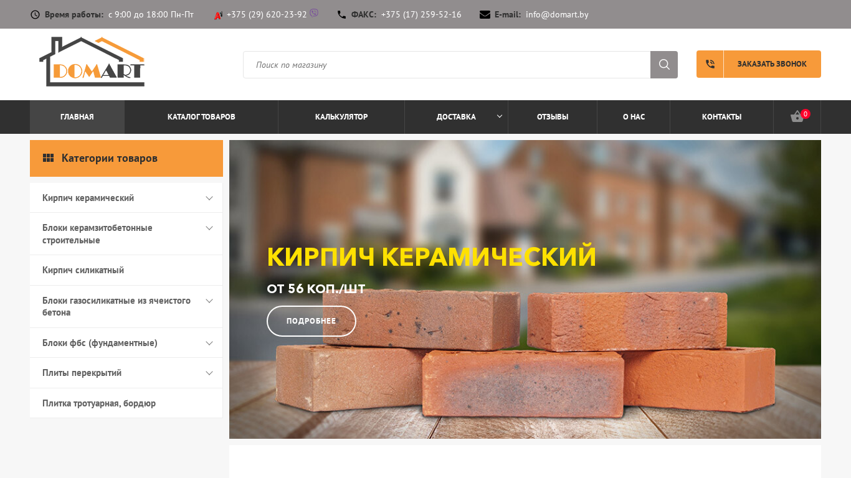Open Каталог товаров menu item

pyautogui.click(x=201, y=117)
